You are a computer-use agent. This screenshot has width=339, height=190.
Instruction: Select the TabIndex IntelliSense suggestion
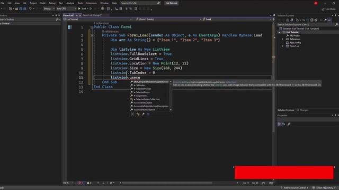click(140, 85)
